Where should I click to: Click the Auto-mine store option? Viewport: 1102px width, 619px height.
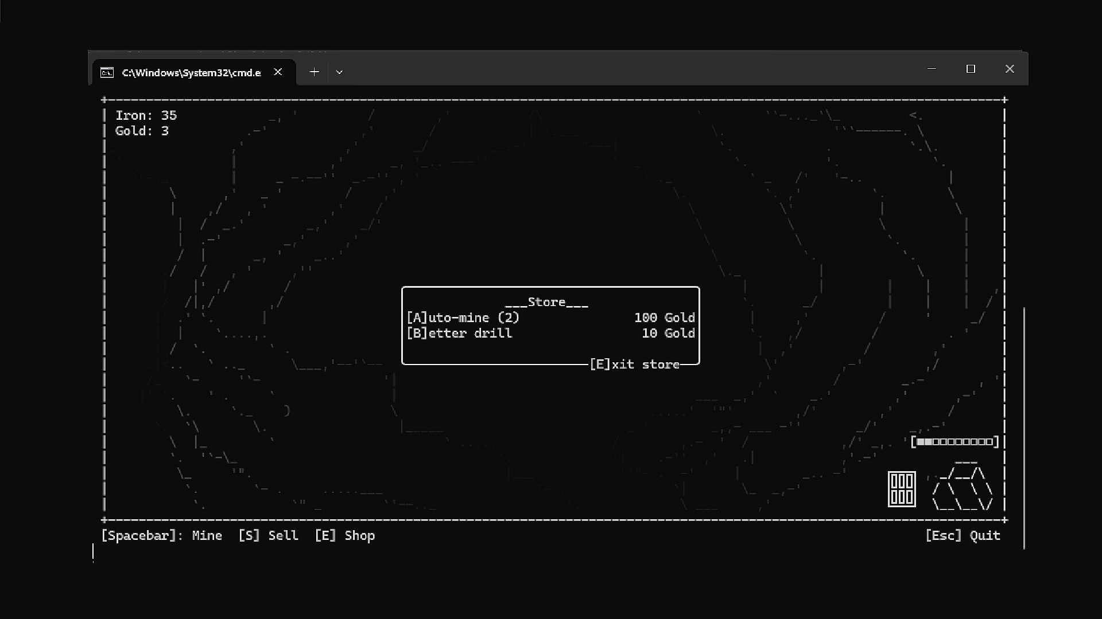(x=463, y=318)
